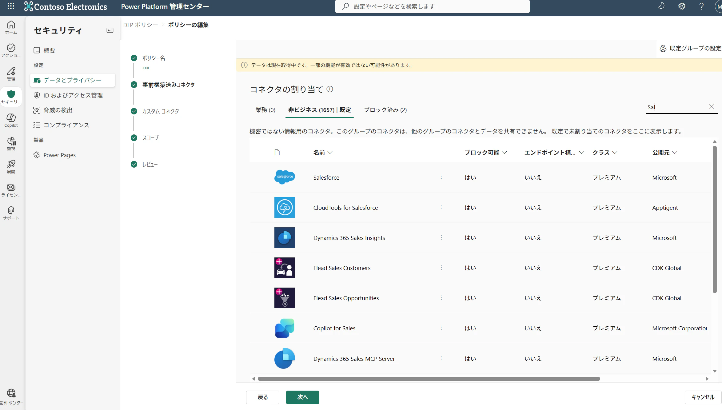Click the file type column header icon
The height and width of the screenshot is (410, 722).
[x=277, y=153]
